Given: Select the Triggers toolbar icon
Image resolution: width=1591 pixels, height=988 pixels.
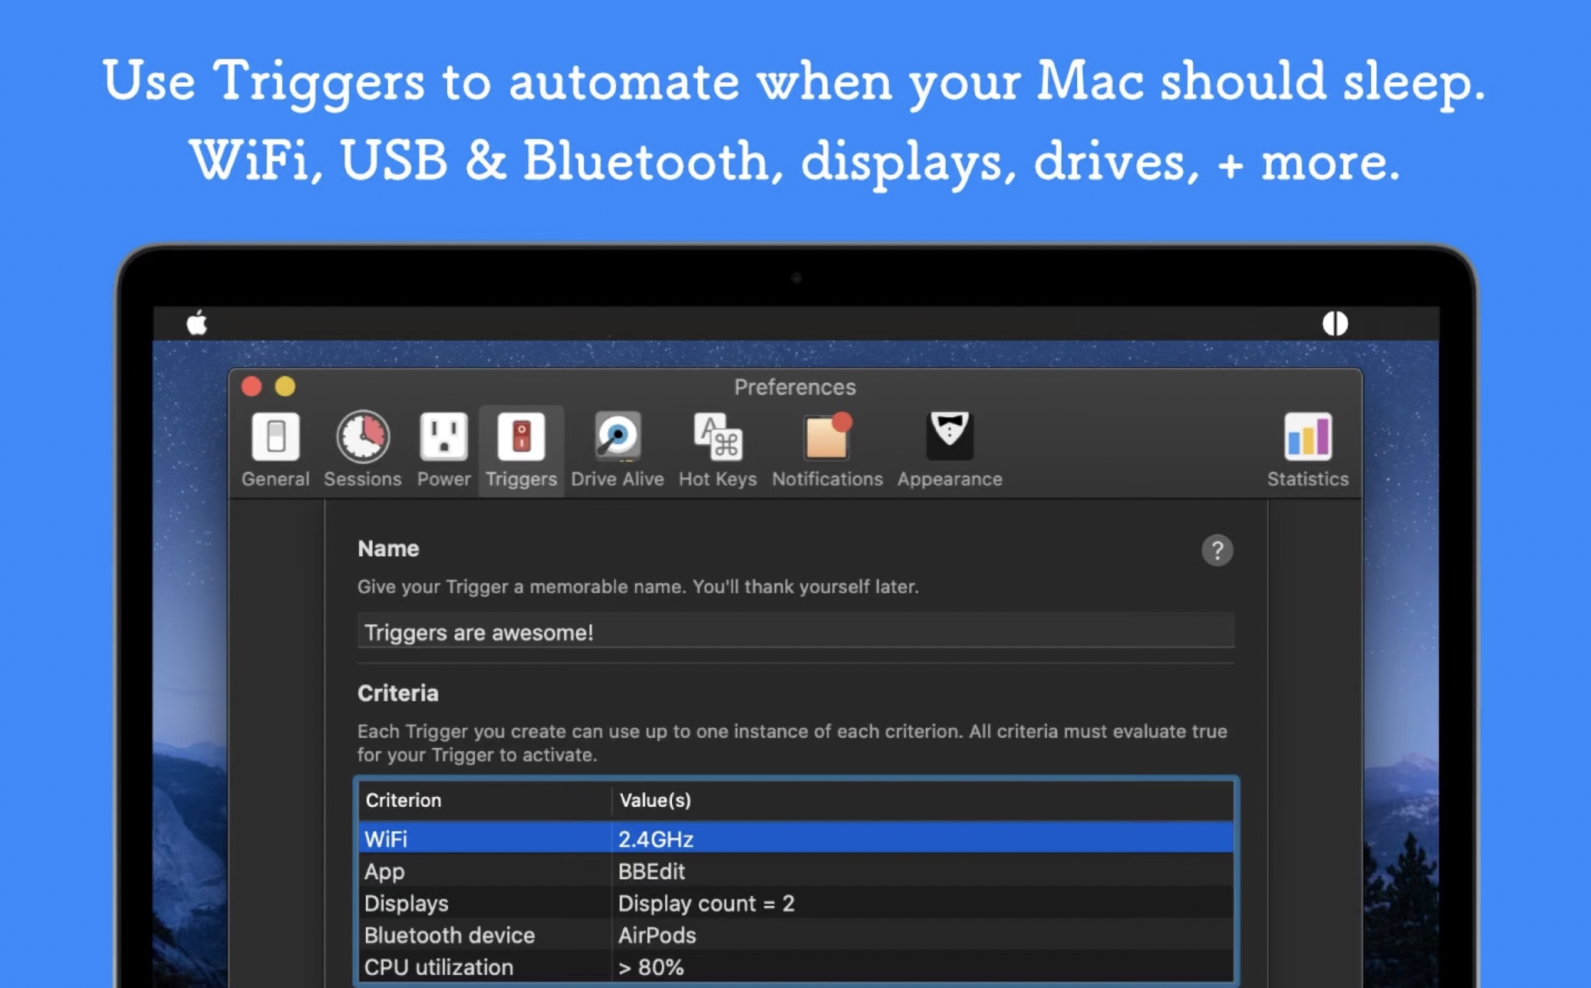Looking at the screenshot, I should tap(521, 450).
